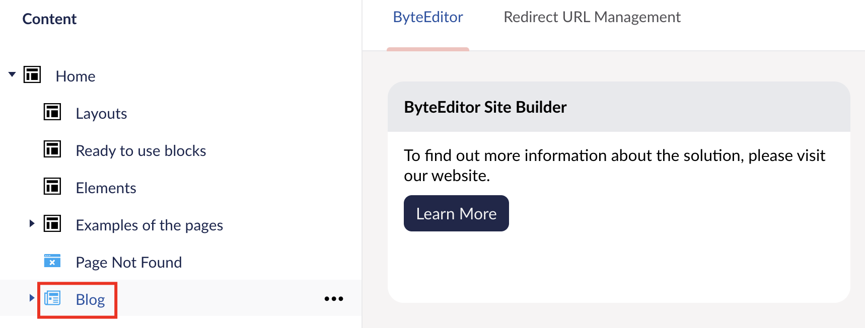Click the Ready to use blocks icon

click(x=52, y=149)
